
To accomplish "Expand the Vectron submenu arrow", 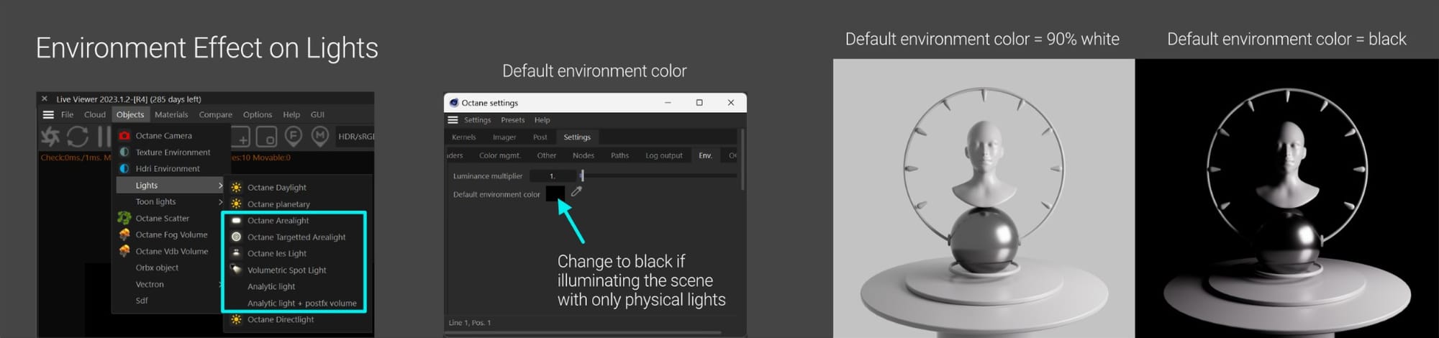I will click(220, 285).
